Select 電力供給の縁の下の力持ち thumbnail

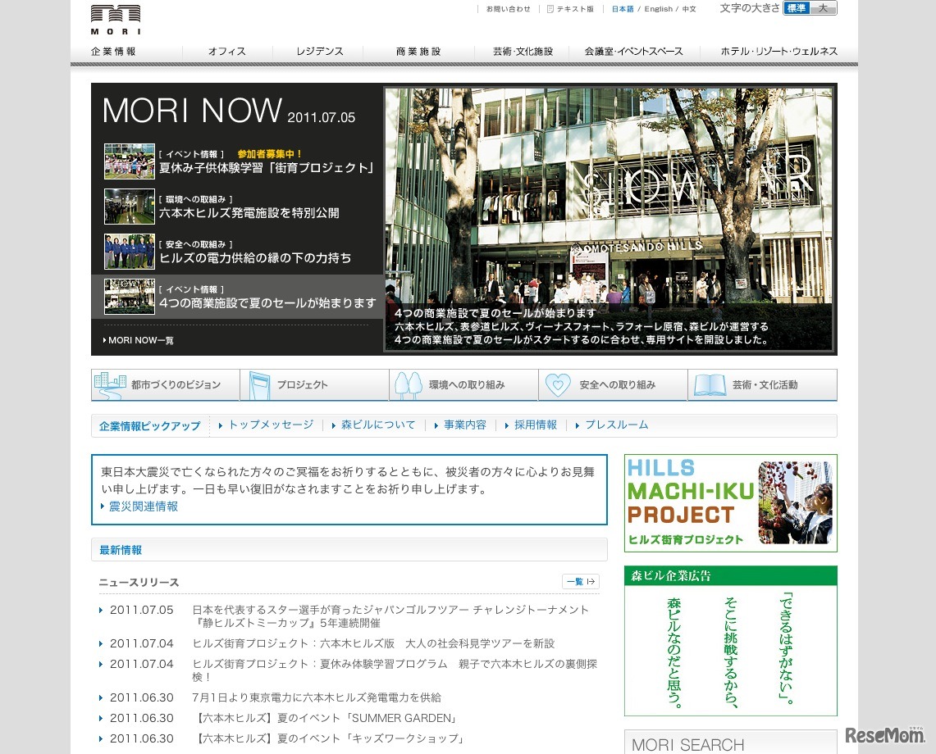point(130,251)
